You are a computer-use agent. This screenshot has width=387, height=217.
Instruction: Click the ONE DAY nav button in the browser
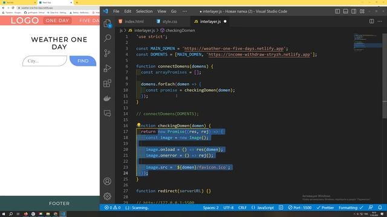(57, 20)
